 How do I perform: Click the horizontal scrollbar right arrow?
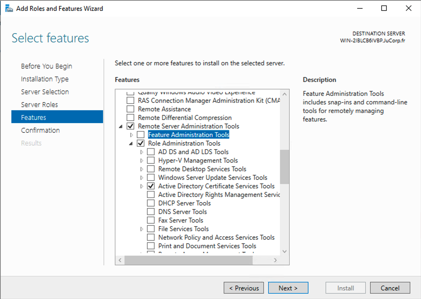tap(275, 260)
